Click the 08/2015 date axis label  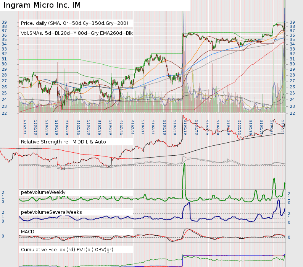click(111, 127)
